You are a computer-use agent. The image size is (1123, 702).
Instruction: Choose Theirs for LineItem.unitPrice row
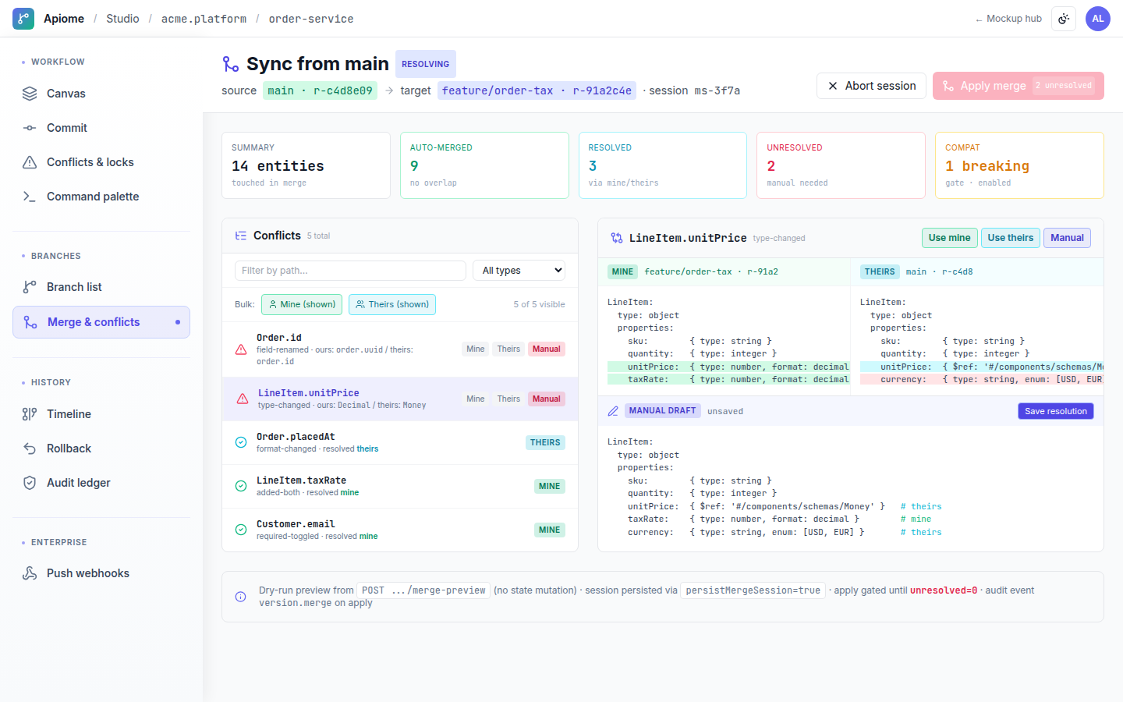(508, 399)
